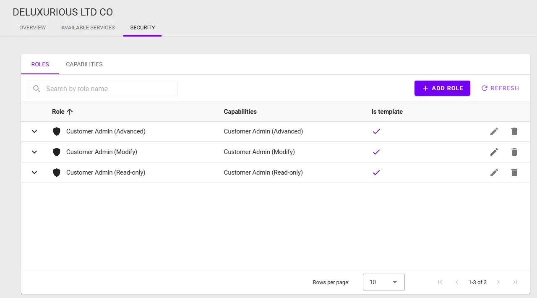This screenshot has height=298, width=537.
Task: Click the Customer Admin (Modify) capabilities cell
Action: coord(259,152)
